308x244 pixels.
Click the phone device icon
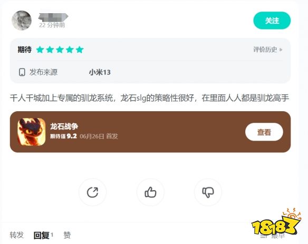coord(22,72)
